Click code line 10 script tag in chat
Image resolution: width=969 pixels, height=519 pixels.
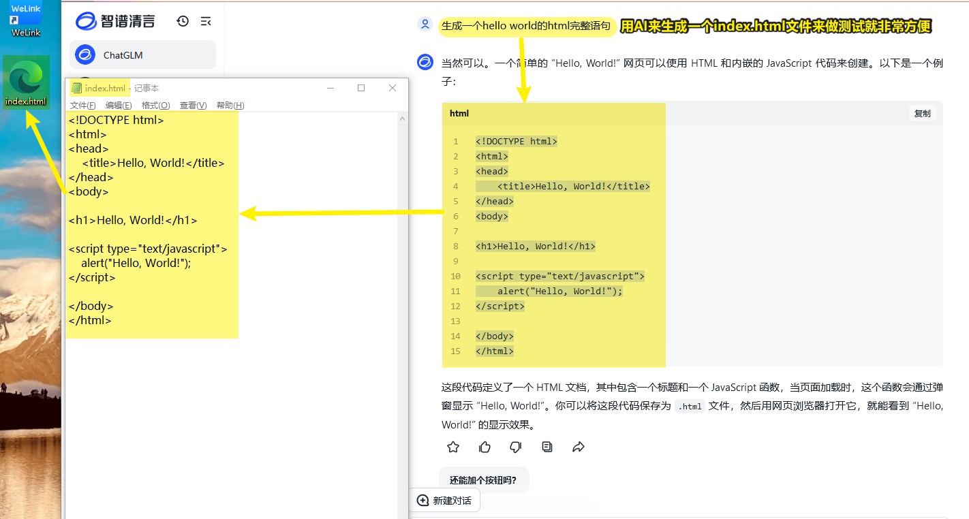point(560,276)
